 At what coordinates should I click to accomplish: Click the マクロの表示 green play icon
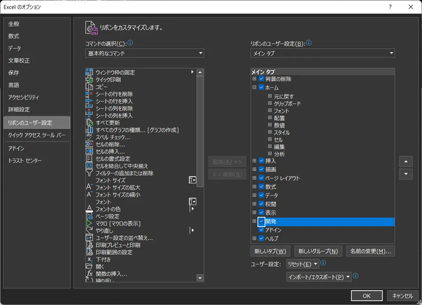pos(89,223)
